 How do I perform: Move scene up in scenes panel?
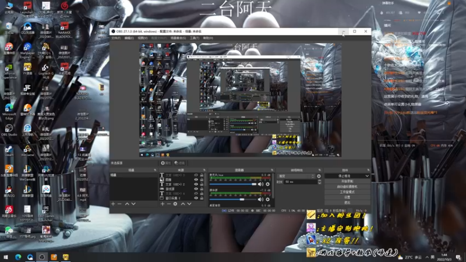(x=127, y=204)
